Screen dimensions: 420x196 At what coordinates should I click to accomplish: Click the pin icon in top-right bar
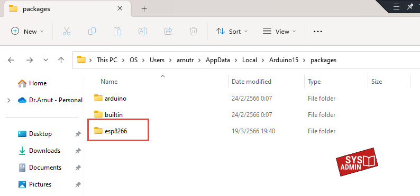coord(409,7)
